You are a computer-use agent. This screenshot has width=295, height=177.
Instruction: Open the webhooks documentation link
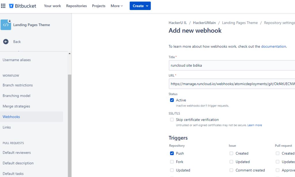(x=273, y=46)
